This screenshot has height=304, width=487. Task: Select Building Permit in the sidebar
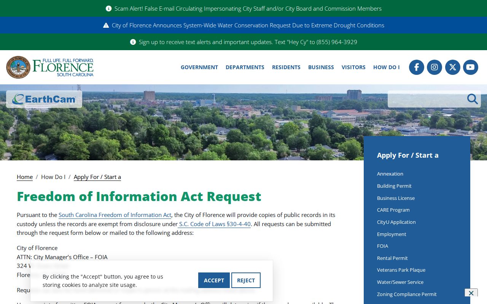(394, 186)
